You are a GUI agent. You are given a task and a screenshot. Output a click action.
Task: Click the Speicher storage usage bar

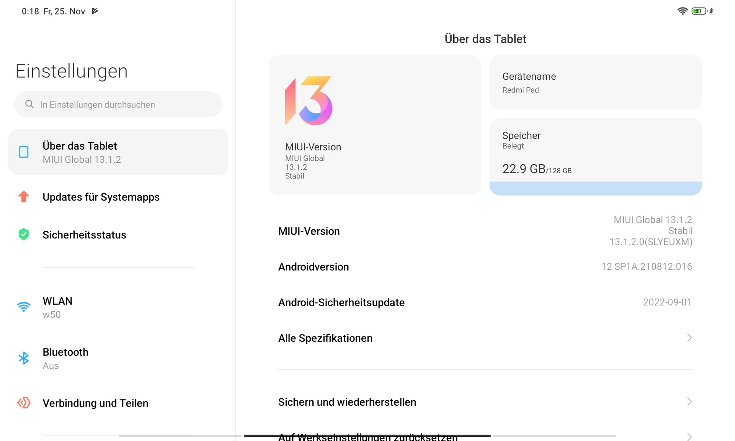click(595, 188)
